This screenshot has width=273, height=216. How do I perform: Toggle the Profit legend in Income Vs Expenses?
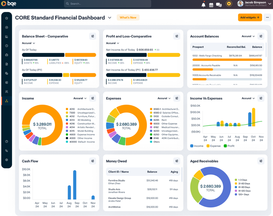[x=230, y=146]
